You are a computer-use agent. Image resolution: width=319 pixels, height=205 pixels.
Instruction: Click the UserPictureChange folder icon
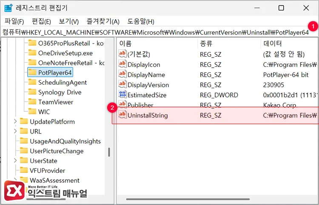(x=24, y=151)
